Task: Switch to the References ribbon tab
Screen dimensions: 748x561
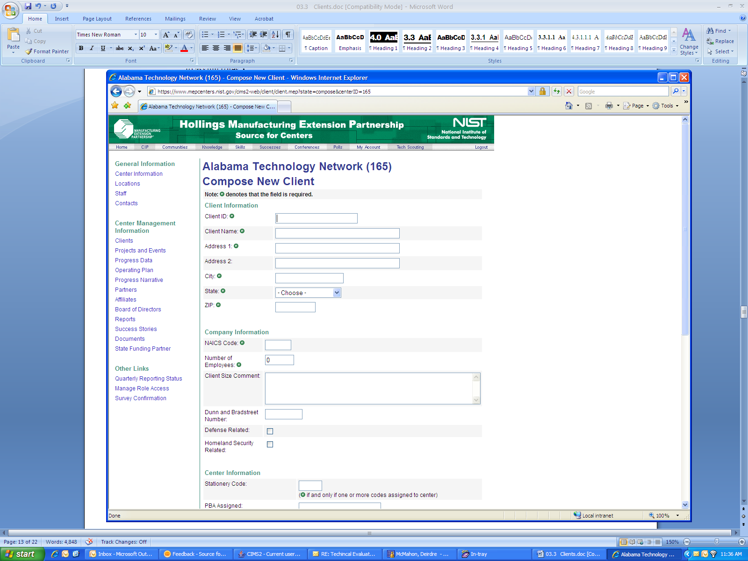Action: click(138, 19)
